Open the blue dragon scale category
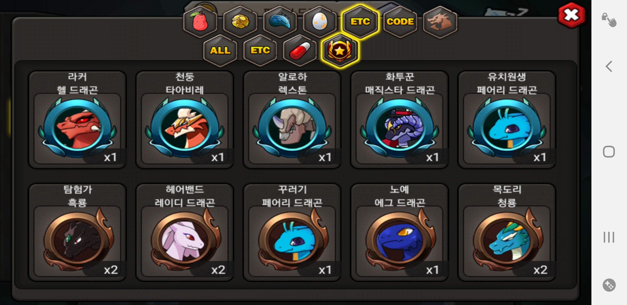This screenshot has width=627, height=305. tap(280, 22)
